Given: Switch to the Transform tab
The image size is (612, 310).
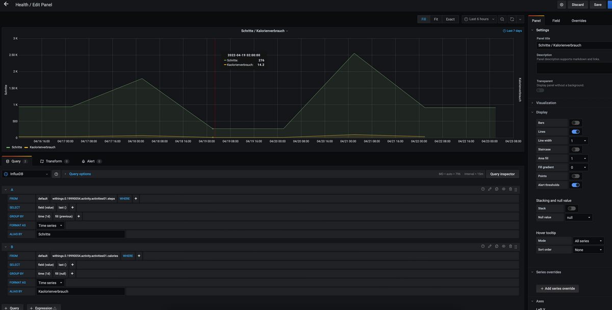Looking at the screenshot, I should (x=54, y=161).
